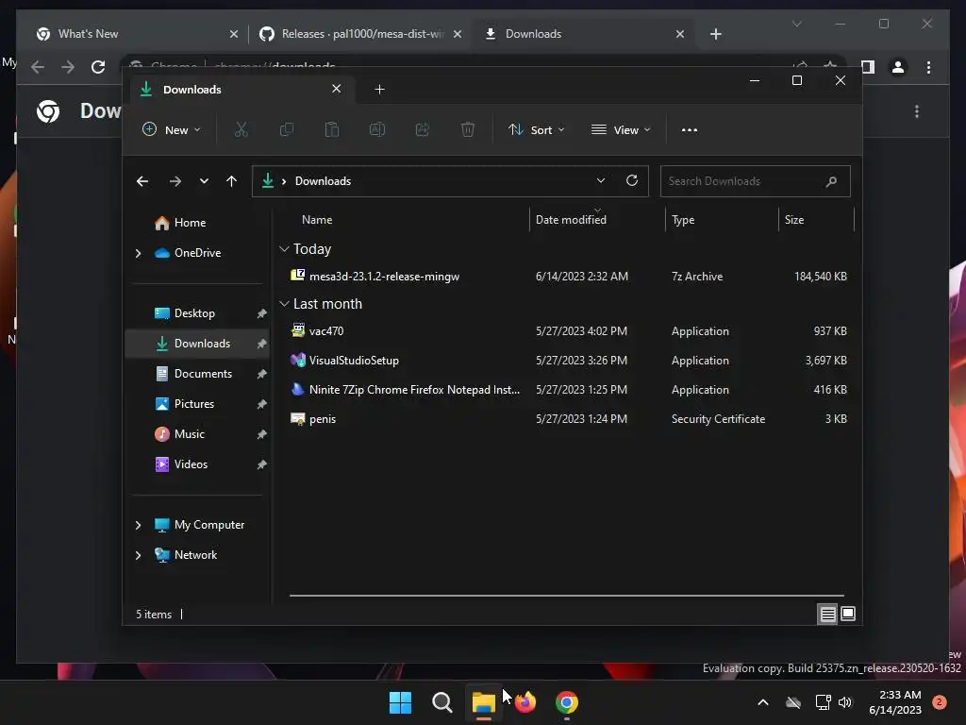Select Downloads tab in Chrome
This screenshot has width=966, height=725.
(584, 34)
